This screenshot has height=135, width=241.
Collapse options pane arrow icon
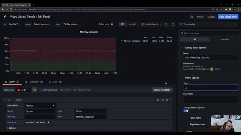(236, 24)
